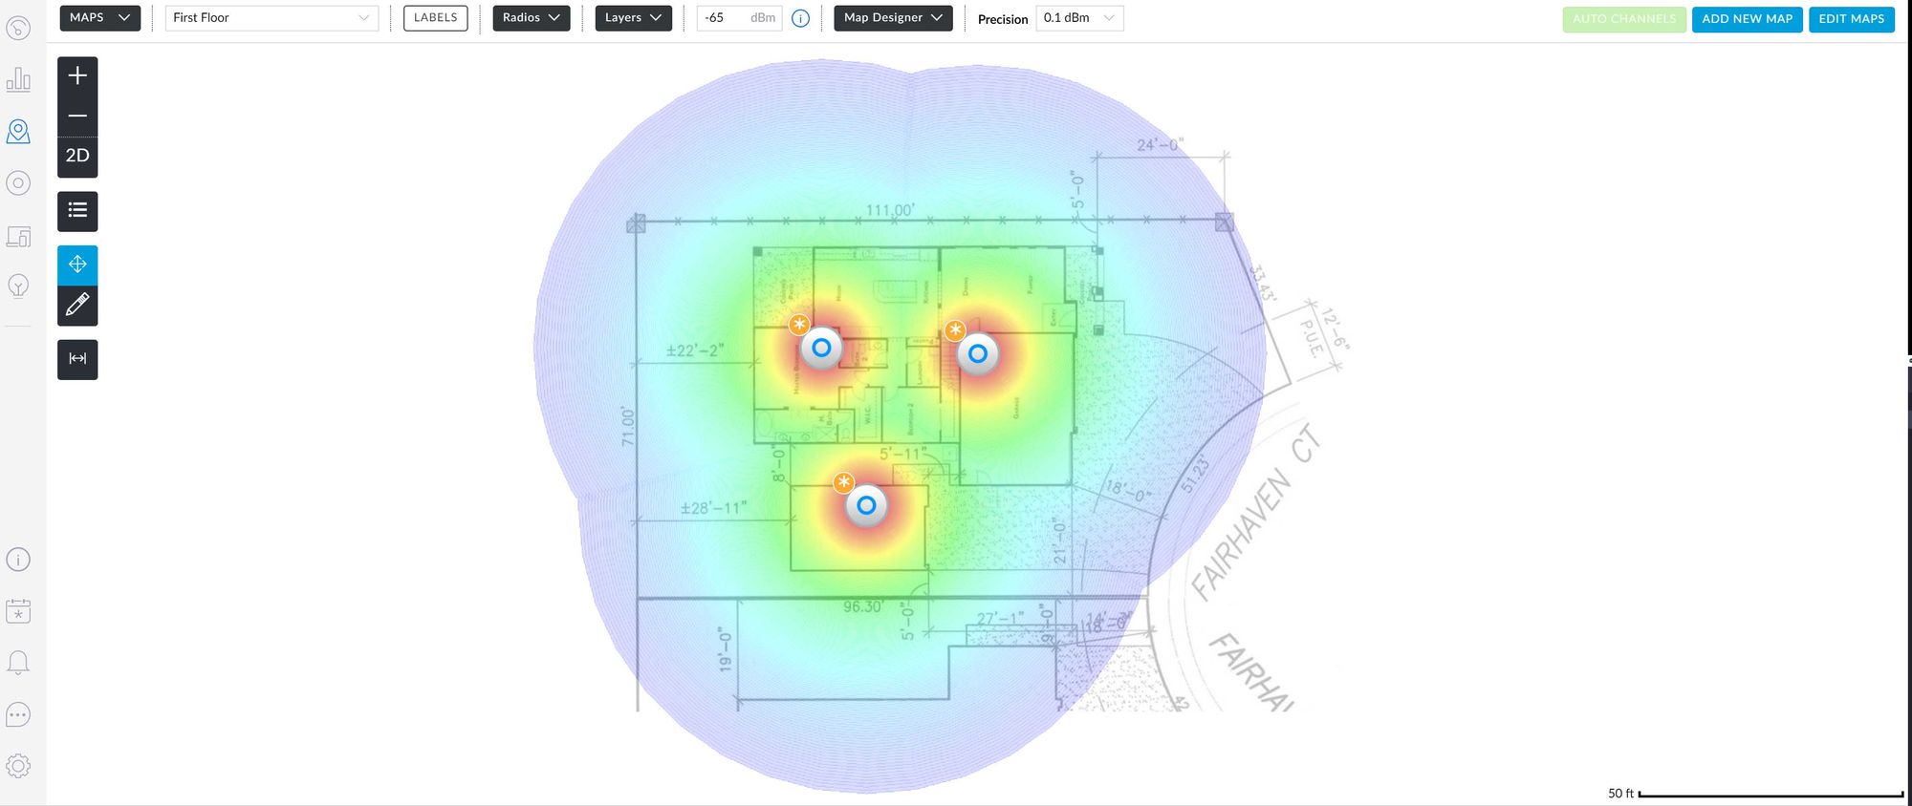Zoom in on the map with plus button
1912x806 pixels.
click(77, 76)
